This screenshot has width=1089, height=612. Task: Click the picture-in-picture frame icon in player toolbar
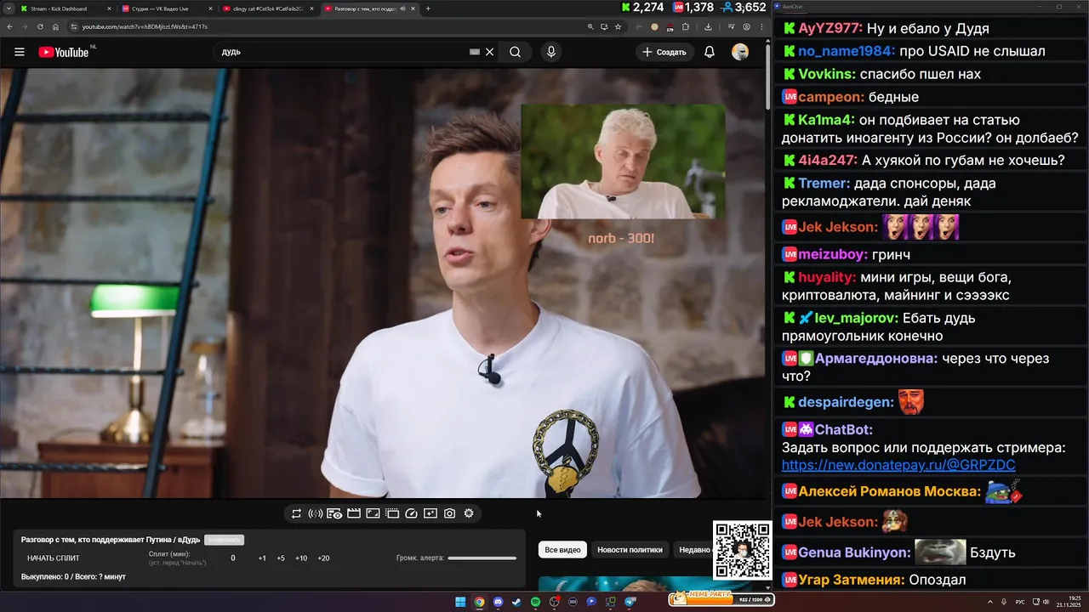pyautogui.click(x=373, y=513)
